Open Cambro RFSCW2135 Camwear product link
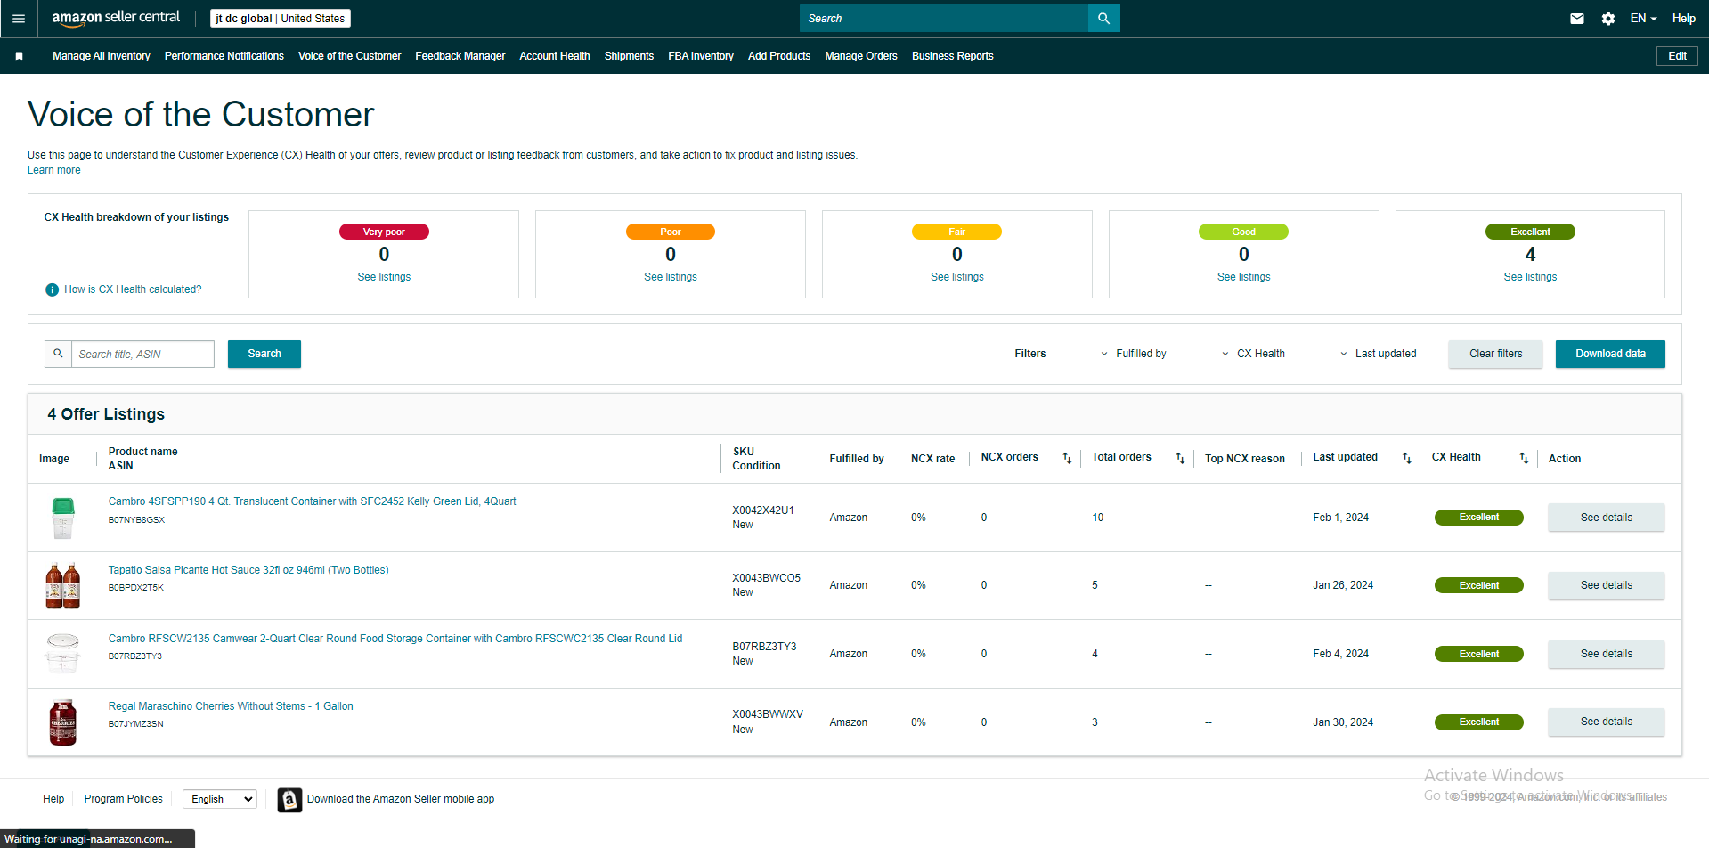This screenshot has height=848, width=1709. tap(395, 639)
